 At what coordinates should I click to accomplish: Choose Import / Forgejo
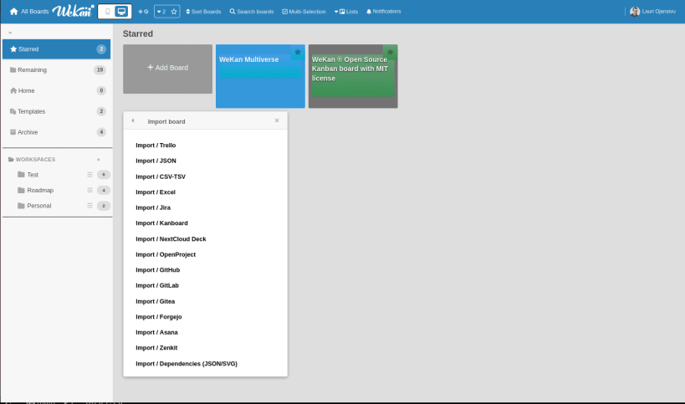(159, 317)
